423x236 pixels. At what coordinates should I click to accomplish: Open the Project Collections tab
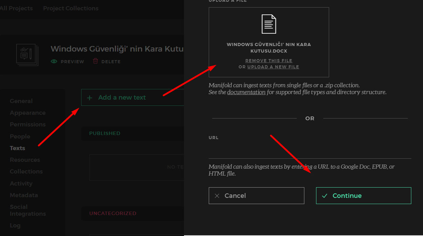71,8
